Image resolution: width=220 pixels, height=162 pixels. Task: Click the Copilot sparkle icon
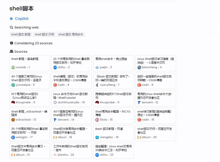11,19
